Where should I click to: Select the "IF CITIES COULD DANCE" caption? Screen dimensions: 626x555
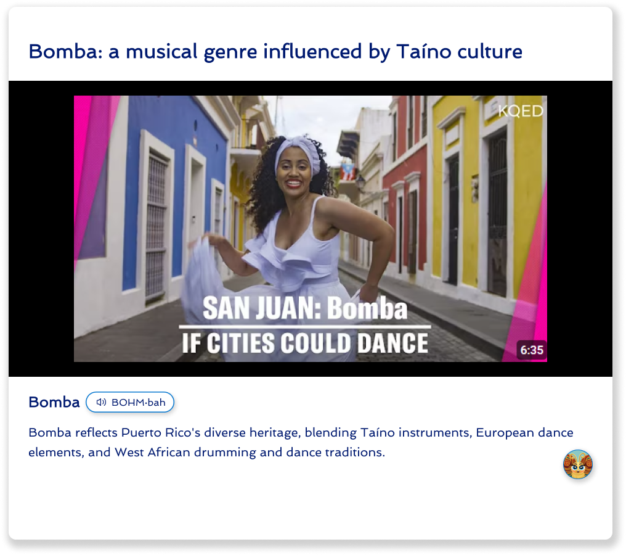pyautogui.click(x=305, y=343)
